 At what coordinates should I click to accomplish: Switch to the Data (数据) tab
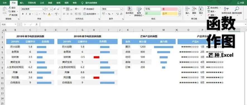coord(50,3)
